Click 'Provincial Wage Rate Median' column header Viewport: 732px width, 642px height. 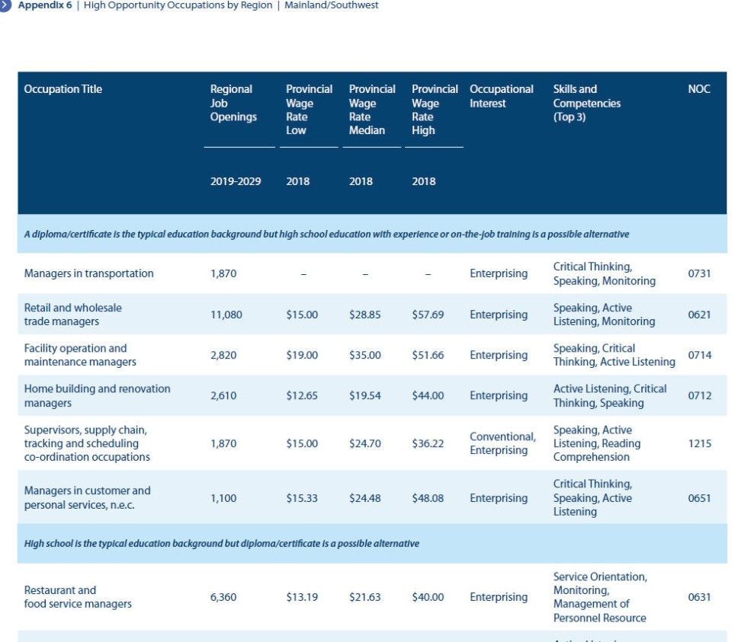[x=372, y=110]
